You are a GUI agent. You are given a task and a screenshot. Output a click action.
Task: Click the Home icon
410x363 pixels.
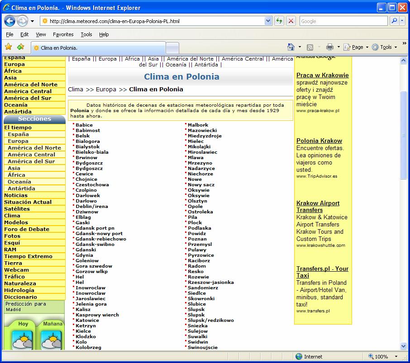pyautogui.click(x=291, y=47)
